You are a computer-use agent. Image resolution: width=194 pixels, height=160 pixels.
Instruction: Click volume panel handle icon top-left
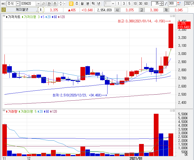coord(4,110)
